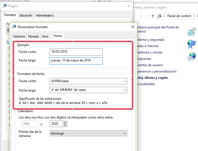Click the Cuentas de usuario link

pos(150,65)
